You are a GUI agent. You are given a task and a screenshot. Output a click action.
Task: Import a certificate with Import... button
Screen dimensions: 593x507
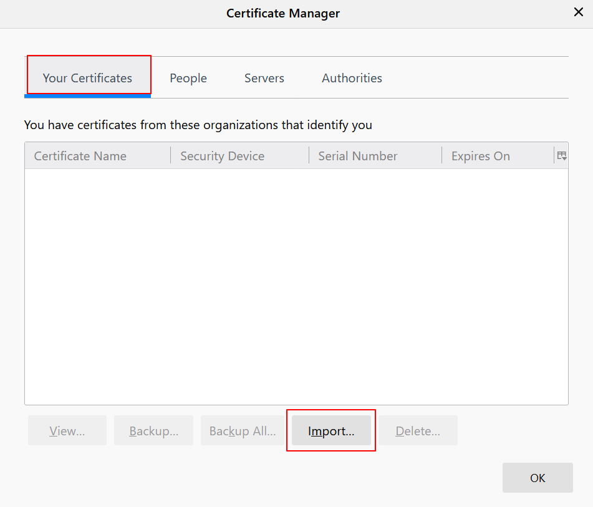(x=331, y=431)
